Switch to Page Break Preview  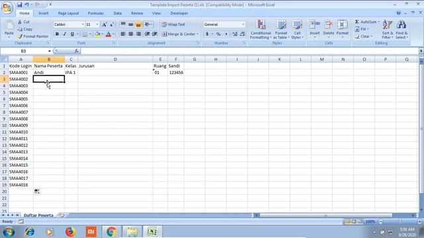click(x=360, y=221)
